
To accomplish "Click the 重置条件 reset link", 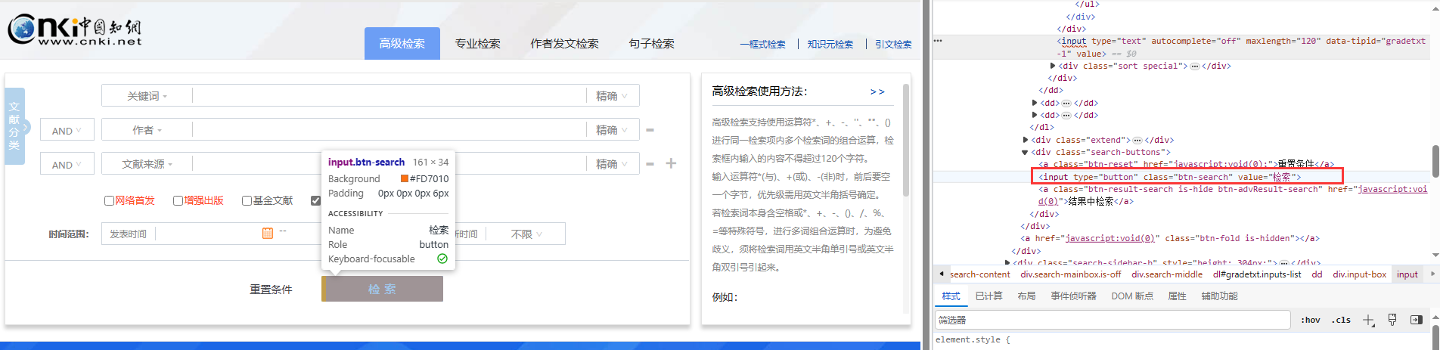I will (x=271, y=290).
